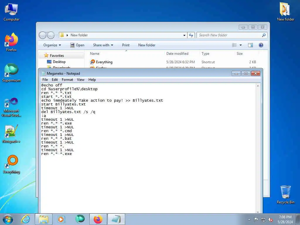The image size is (300, 225).
Task: Click the Explorer Back navigation button
Action: 42,35
